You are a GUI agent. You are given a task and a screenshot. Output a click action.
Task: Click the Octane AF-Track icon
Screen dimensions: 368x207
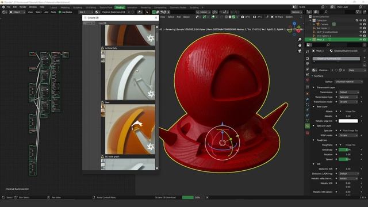(x=272, y=17)
